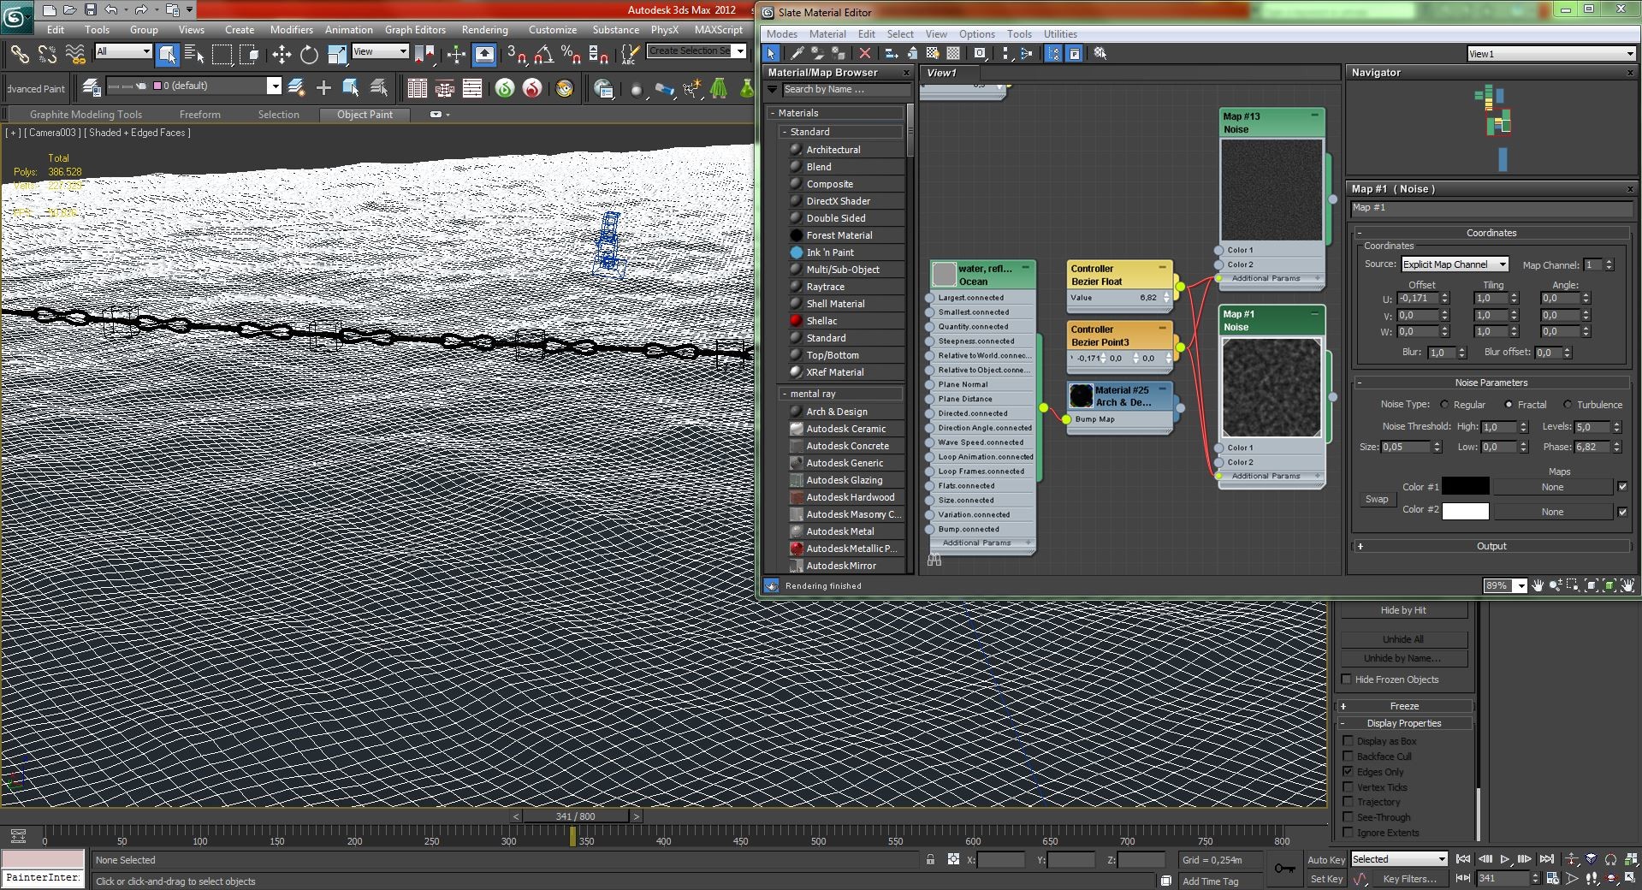This screenshot has height=890, width=1642.
Task: Toggle Show Map in Viewport icon
Action: pos(933,53)
